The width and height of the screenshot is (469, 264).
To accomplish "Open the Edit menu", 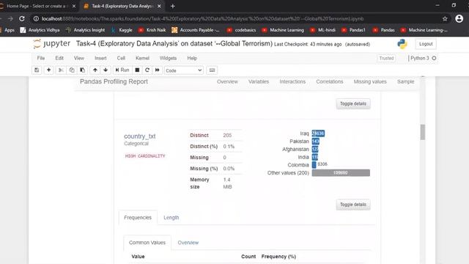I will coord(59,58).
